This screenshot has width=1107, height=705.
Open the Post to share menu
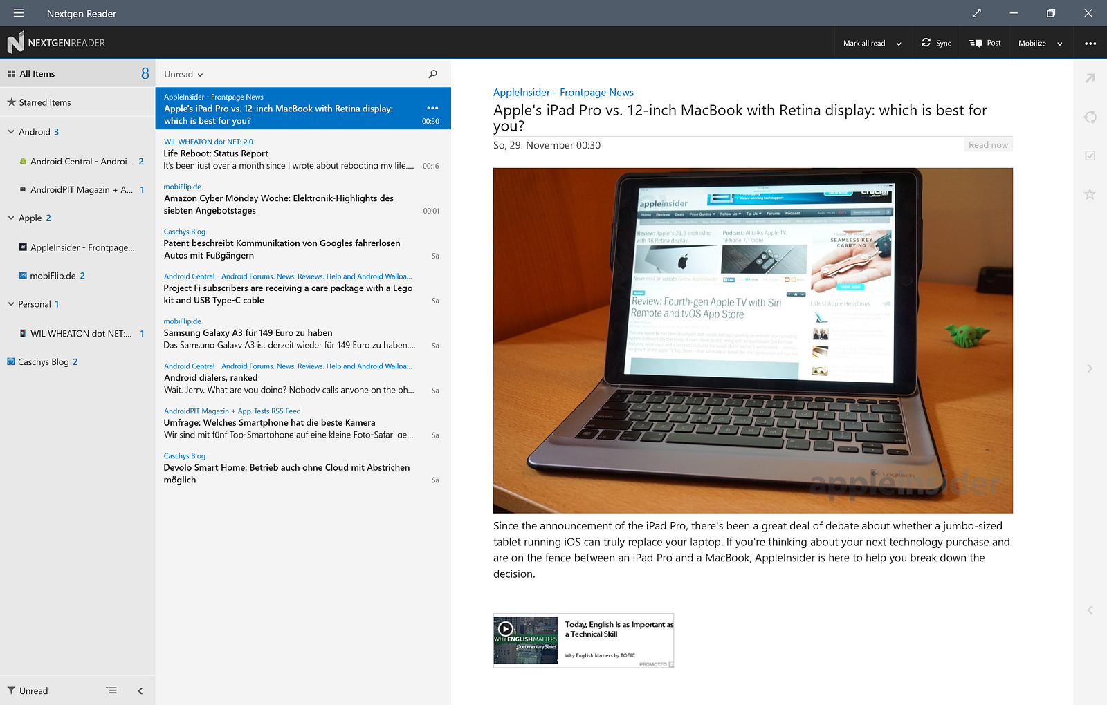coord(985,43)
